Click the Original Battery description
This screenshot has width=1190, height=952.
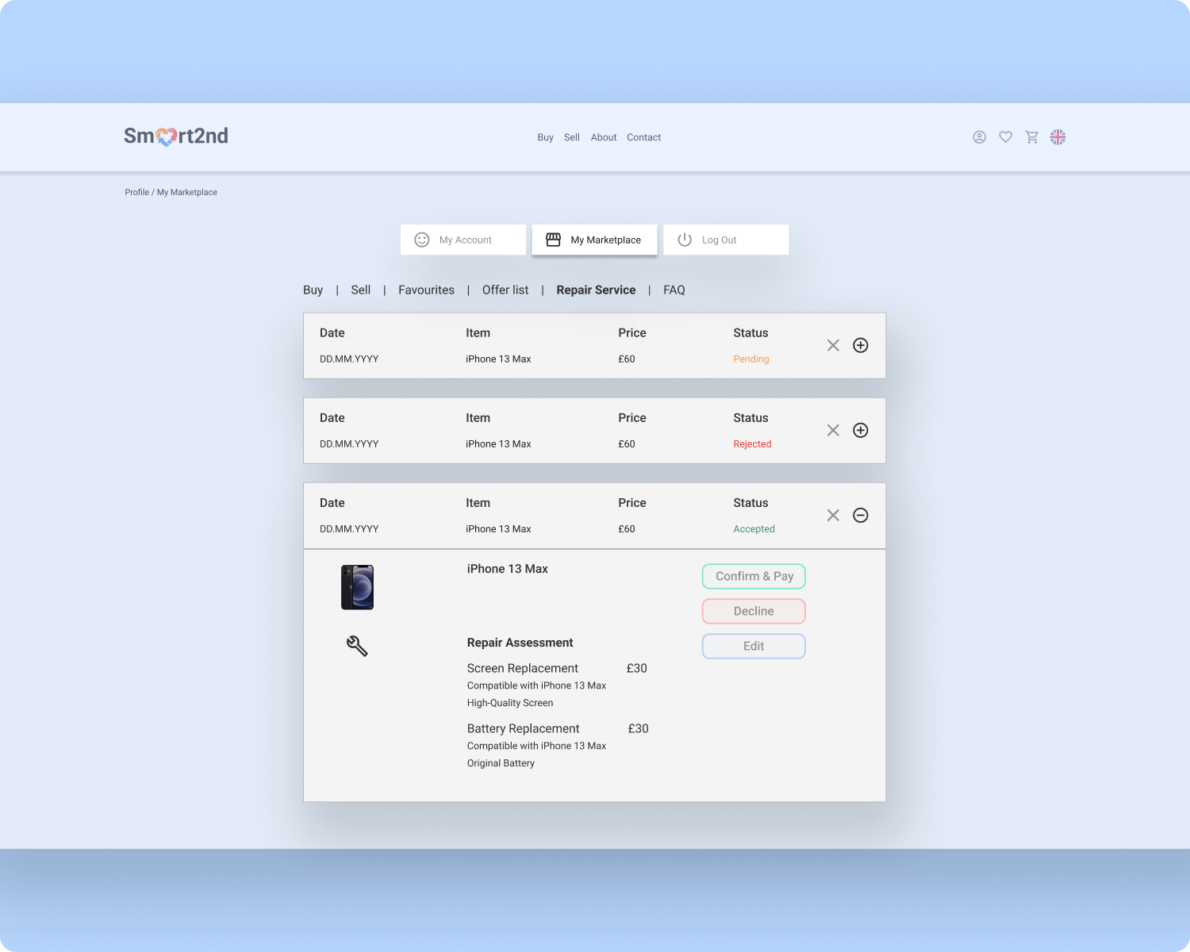click(501, 763)
